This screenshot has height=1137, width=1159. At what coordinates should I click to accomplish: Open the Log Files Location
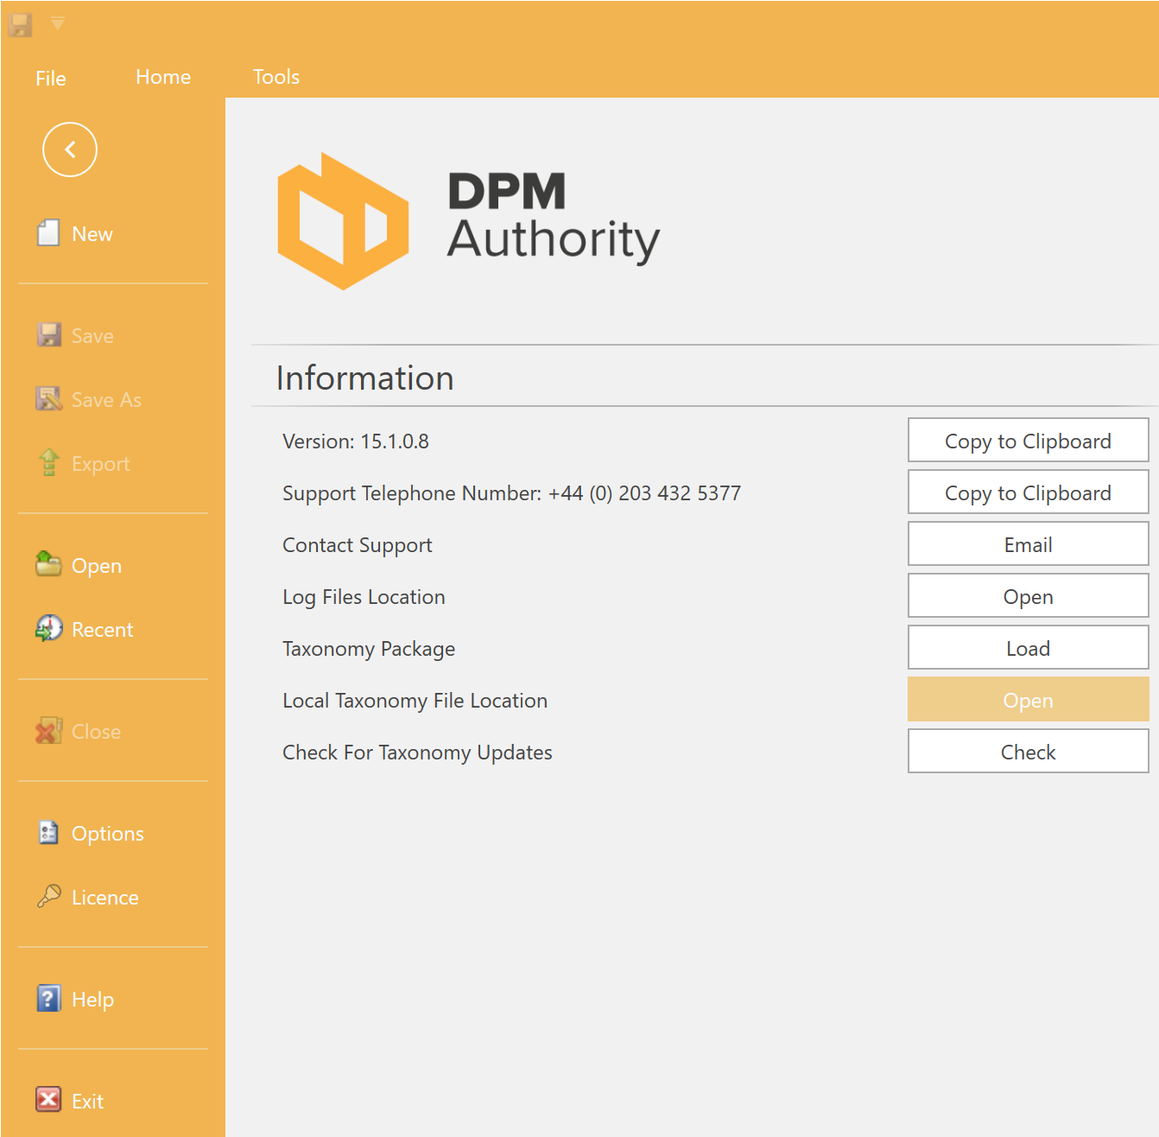(x=1028, y=596)
